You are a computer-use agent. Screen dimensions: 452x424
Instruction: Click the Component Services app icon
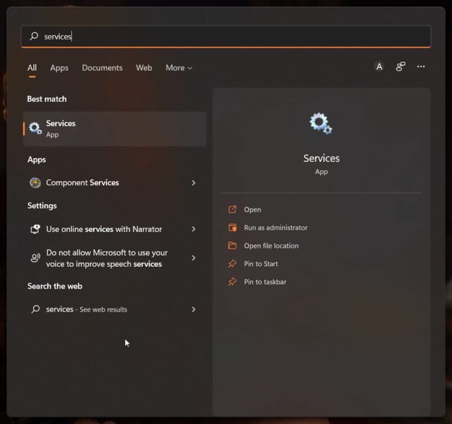click(x=35, y=183)
